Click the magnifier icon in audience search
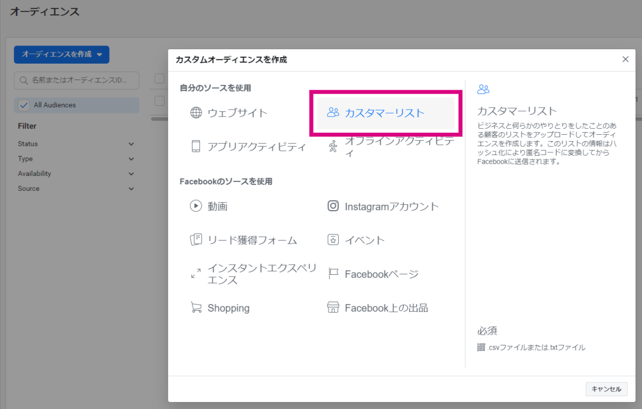Screen dimensions: 642x409 click(x=24, y=80)
